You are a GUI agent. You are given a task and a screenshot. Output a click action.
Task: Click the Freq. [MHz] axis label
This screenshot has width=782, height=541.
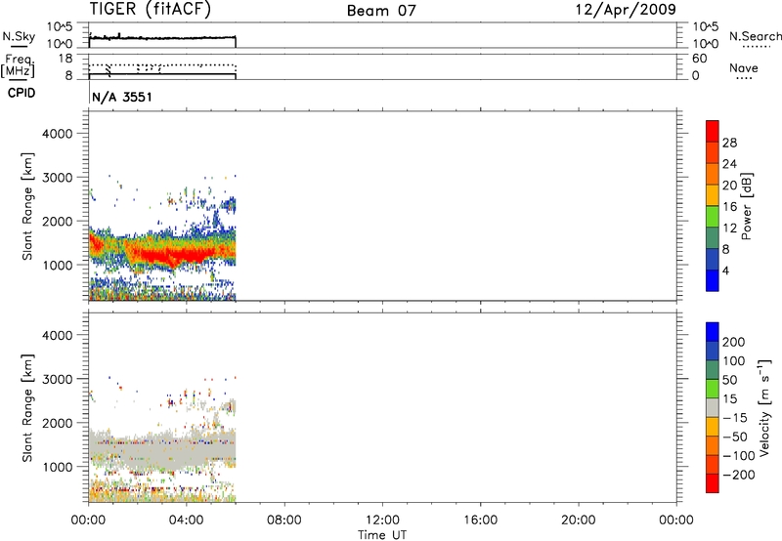18,65
